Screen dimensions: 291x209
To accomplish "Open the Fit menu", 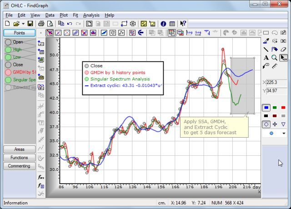I will 75,15.
